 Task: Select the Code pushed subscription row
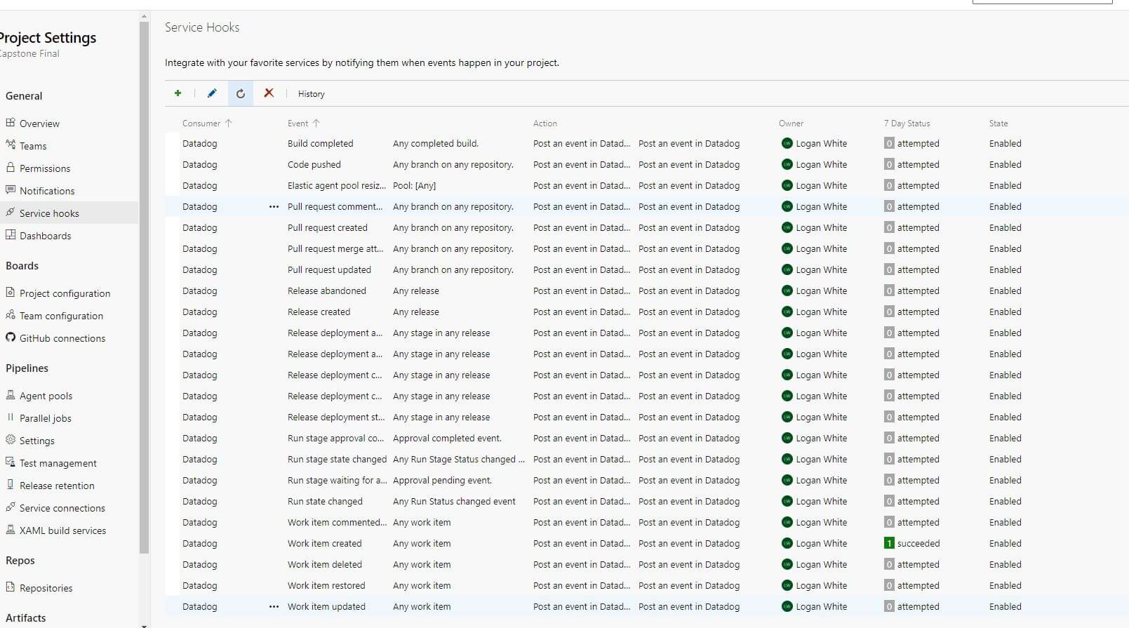pos(647,164)
